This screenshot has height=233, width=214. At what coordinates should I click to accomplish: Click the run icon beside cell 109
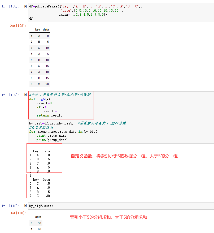click(x=25, y=95)
